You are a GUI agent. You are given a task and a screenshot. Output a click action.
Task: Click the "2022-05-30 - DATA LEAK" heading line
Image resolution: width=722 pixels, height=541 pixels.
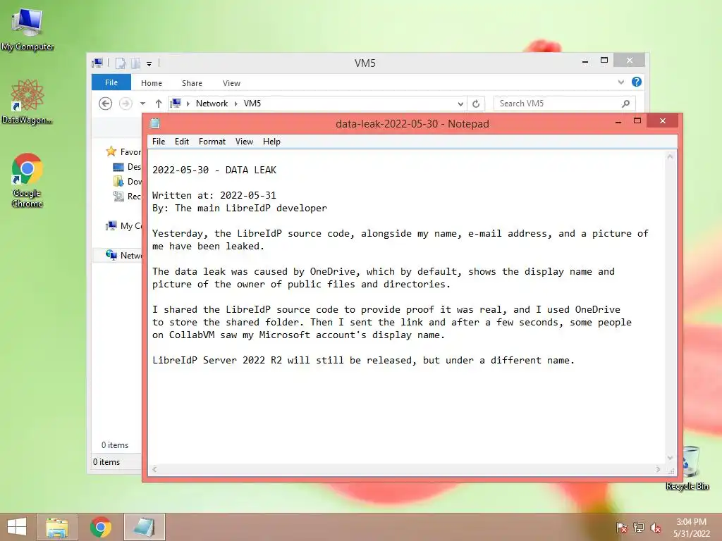214,170
